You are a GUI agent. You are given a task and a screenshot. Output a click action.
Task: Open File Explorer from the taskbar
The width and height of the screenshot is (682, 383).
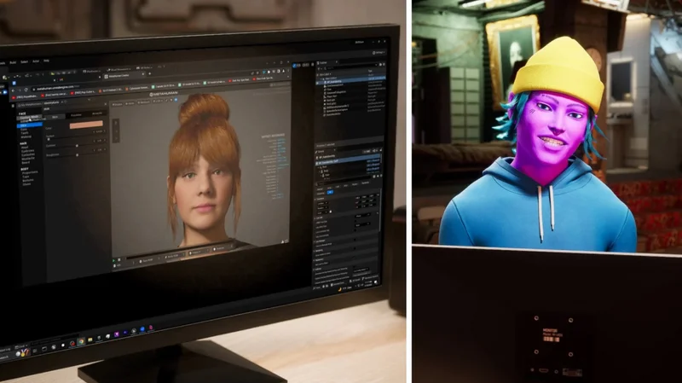pos(90,339)
